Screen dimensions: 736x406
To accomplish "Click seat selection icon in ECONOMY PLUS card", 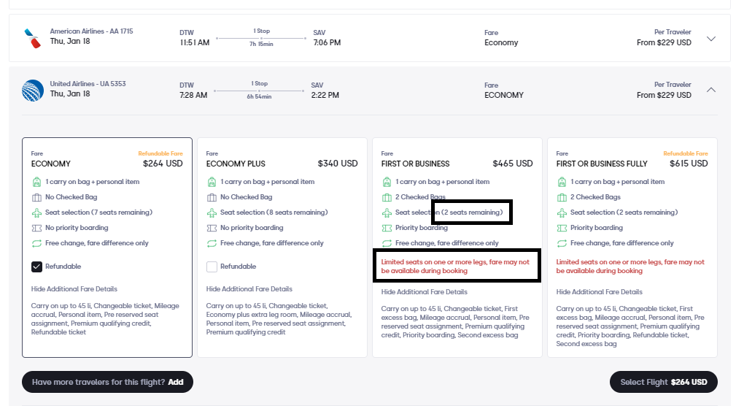I will [212, 213].
